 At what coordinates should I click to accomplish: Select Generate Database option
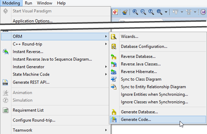coord(158,112)
